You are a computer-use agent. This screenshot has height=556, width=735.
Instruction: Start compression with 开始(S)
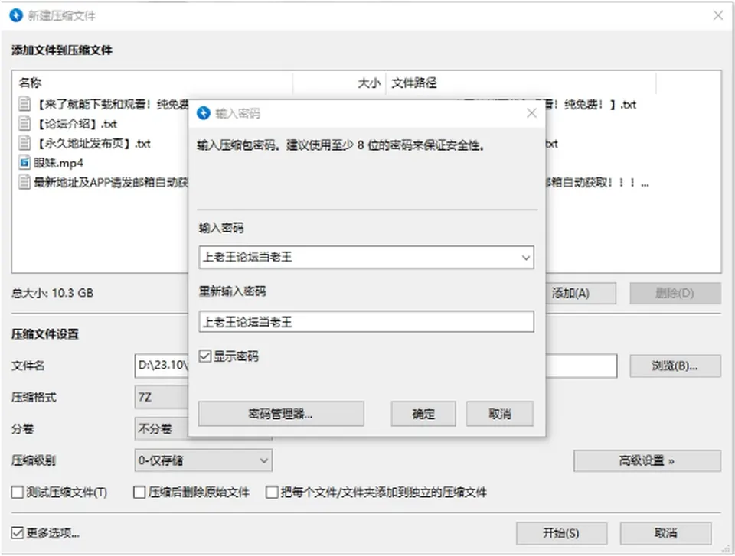tap(561, 533)
